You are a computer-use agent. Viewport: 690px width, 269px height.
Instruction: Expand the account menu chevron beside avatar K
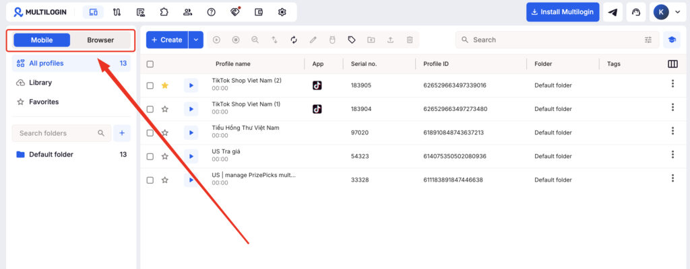[x=677, y=12]
